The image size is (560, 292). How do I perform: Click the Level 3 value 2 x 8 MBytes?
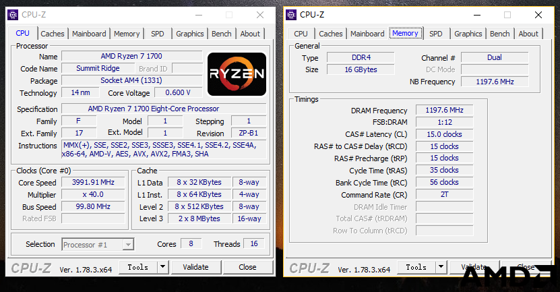[x=199, y=218]
